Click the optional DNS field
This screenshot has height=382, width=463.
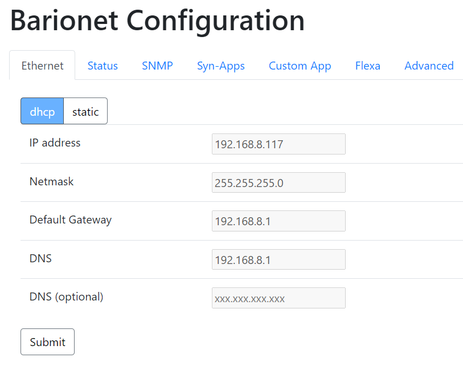(278, 298)
